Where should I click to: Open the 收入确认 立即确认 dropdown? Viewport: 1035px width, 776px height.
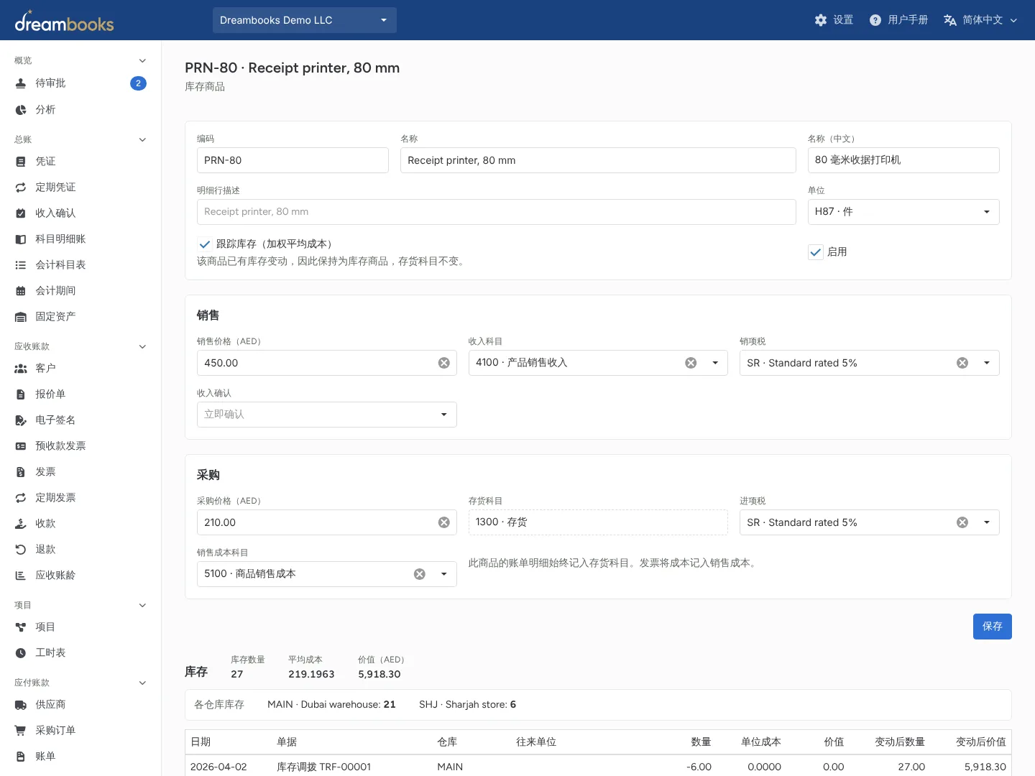tap(327, 415)
